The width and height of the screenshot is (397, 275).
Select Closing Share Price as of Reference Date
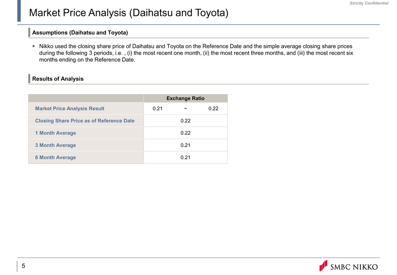tap(84, 121)
